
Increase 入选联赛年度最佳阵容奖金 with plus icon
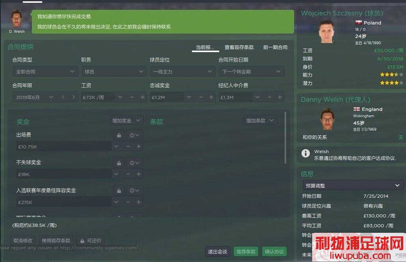[x=139, y=202]
